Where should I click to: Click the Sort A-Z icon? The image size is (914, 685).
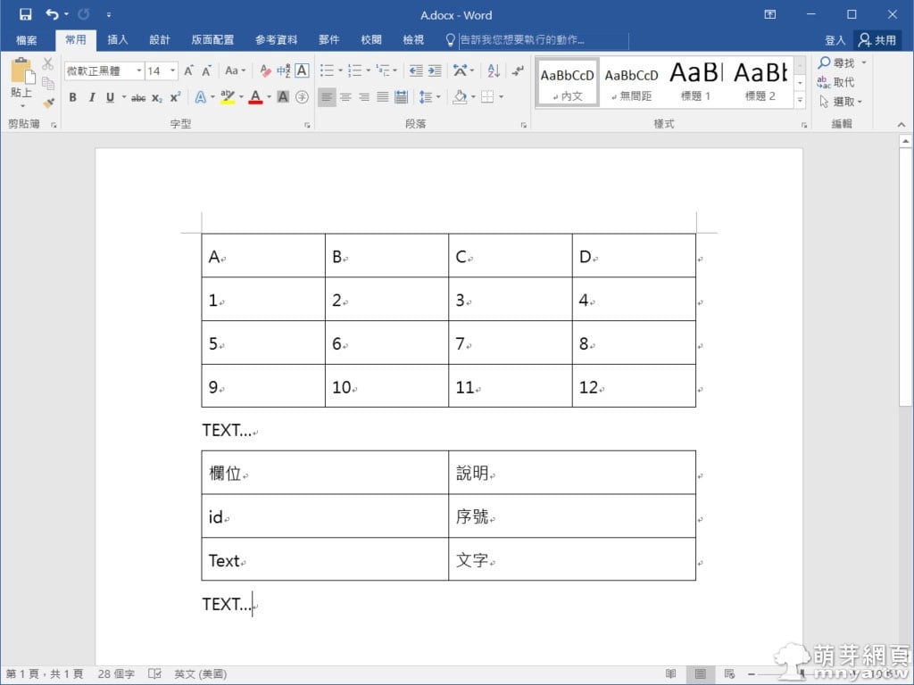click(x=494, y=70)
